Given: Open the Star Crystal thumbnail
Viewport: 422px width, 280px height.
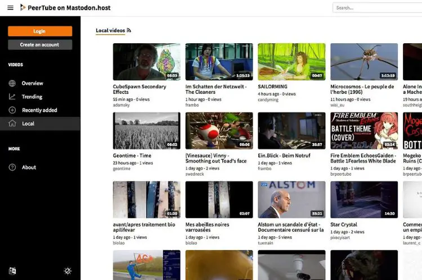Looking at the screenshot, I should pos(364,200).
